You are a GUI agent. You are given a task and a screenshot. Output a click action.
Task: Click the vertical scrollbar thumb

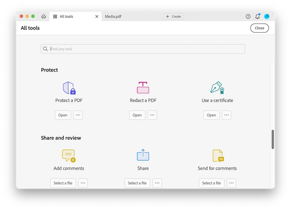click(272, 139)
